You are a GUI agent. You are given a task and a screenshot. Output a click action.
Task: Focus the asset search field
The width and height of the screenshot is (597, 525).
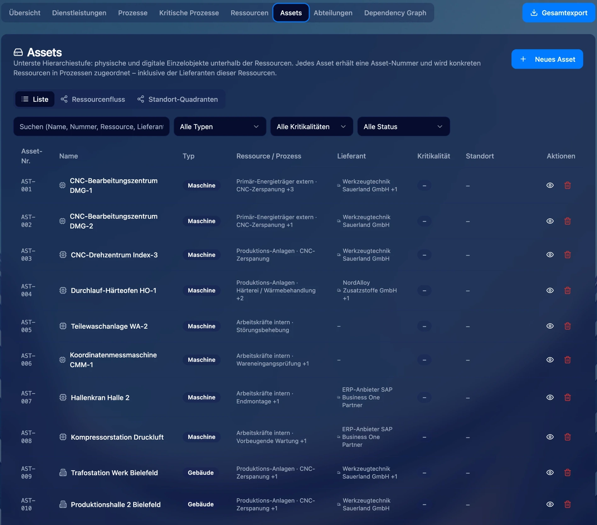coord(91,126)
